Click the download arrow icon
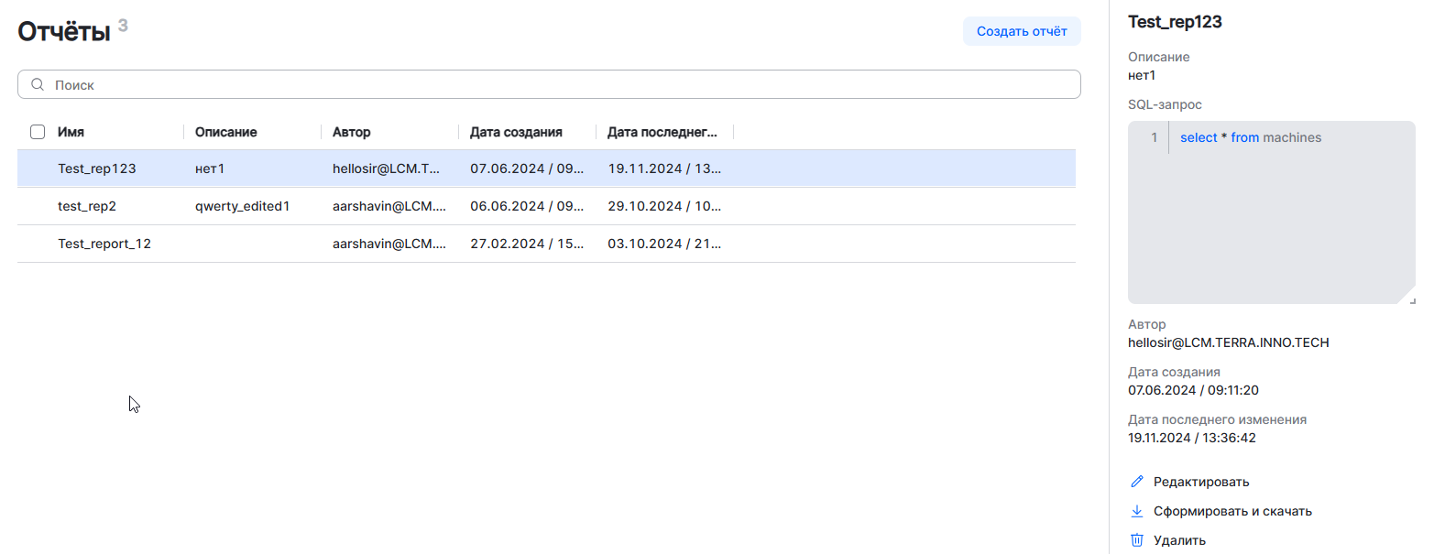 (x=1137, y=511)
